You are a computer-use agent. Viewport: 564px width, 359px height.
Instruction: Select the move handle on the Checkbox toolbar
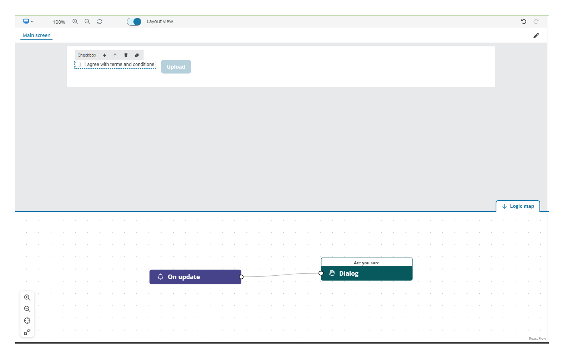(x=104, y=55)
